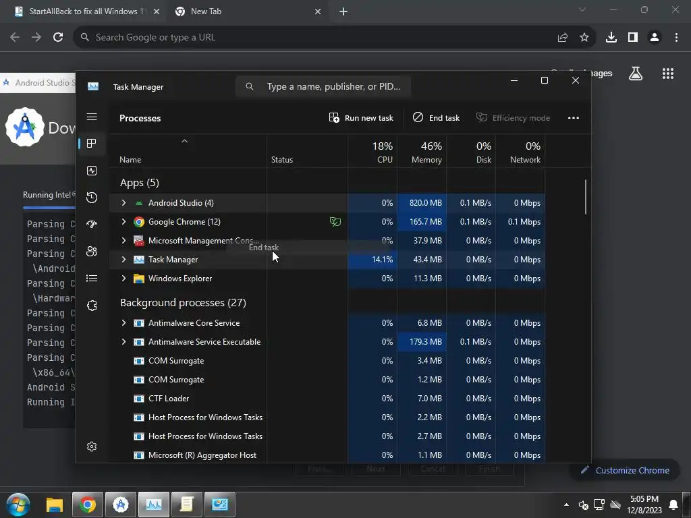Screen dimensions: 691x518
Task: Open Chrome profile avatar icon
Action: point(655,37)
